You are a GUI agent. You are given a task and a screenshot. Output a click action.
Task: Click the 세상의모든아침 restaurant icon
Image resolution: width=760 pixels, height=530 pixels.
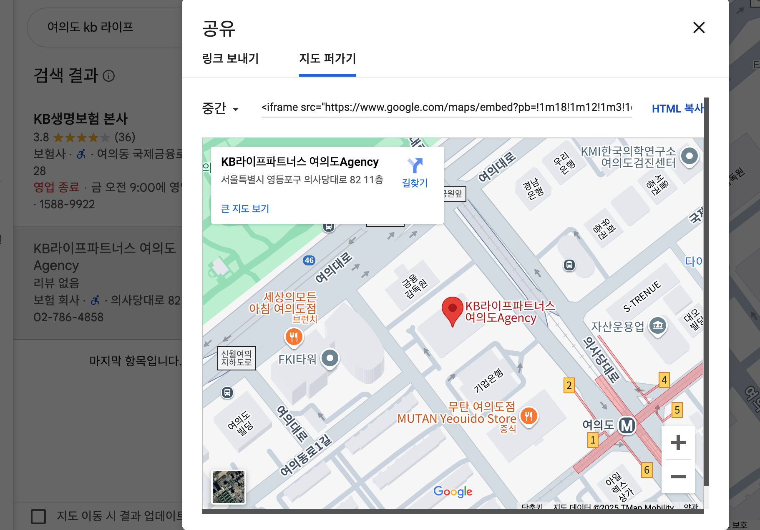click(294, 337)
